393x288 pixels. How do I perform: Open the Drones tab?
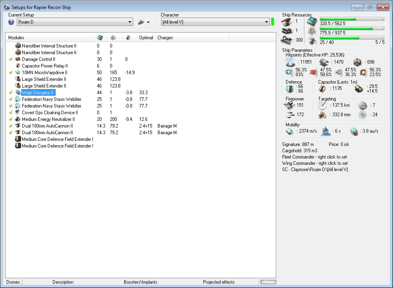pyautogui.click(x=13, y=282)
